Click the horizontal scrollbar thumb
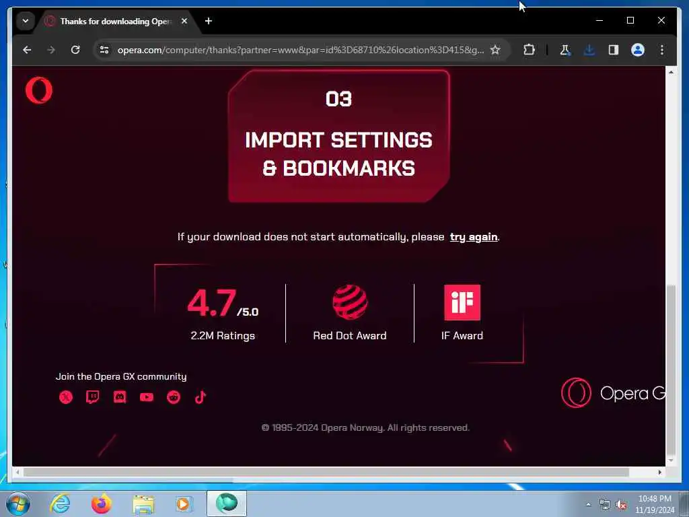 coord(326,472)
